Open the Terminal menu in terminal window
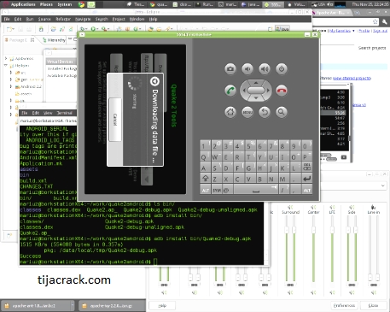390x312 pixels. pyautogui.click(x=65, y=113)
